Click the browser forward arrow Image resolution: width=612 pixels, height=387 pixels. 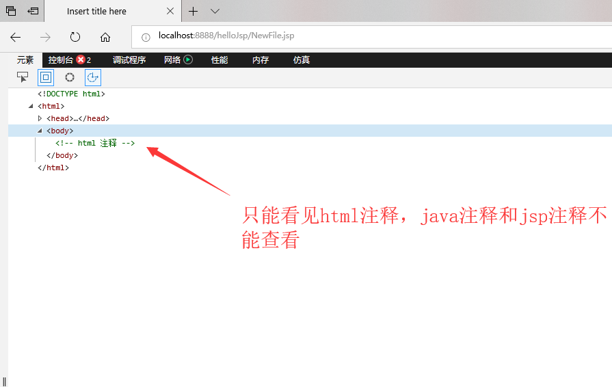[x=45, y=38]
